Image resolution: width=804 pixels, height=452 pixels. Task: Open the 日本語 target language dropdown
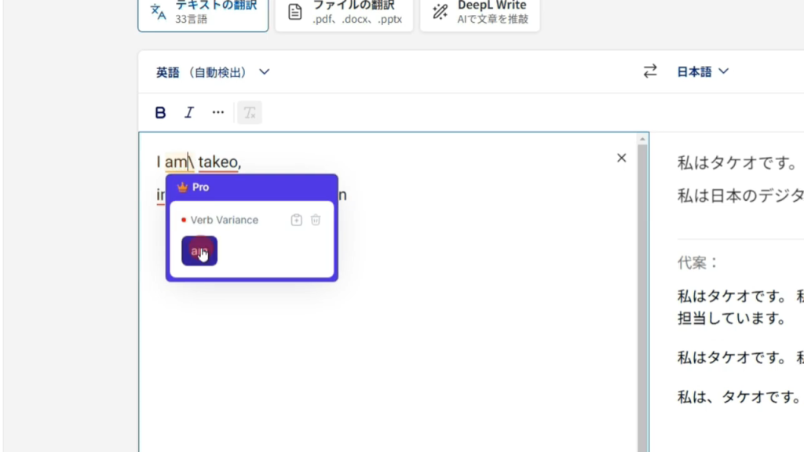tap(703, 71)
